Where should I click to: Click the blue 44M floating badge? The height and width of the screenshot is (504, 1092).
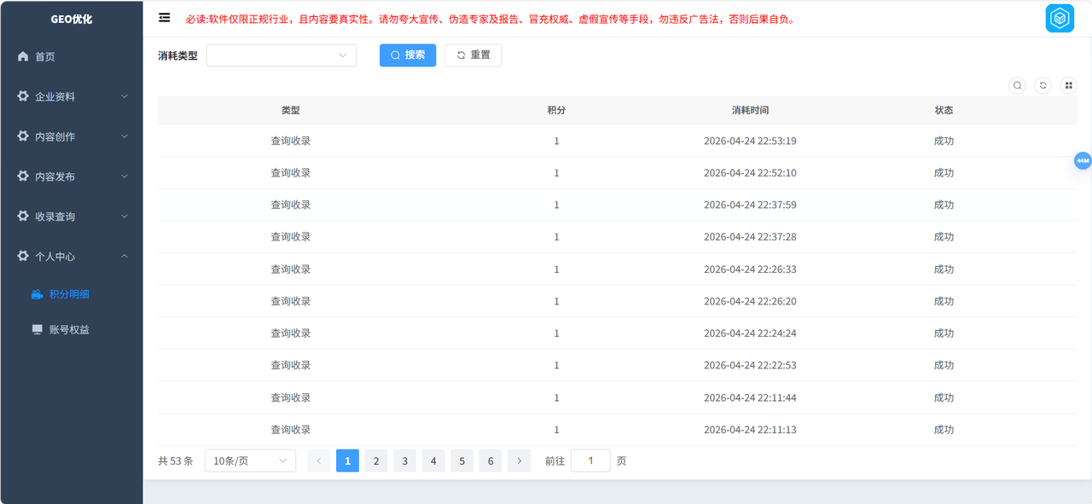coord(1083,160)
